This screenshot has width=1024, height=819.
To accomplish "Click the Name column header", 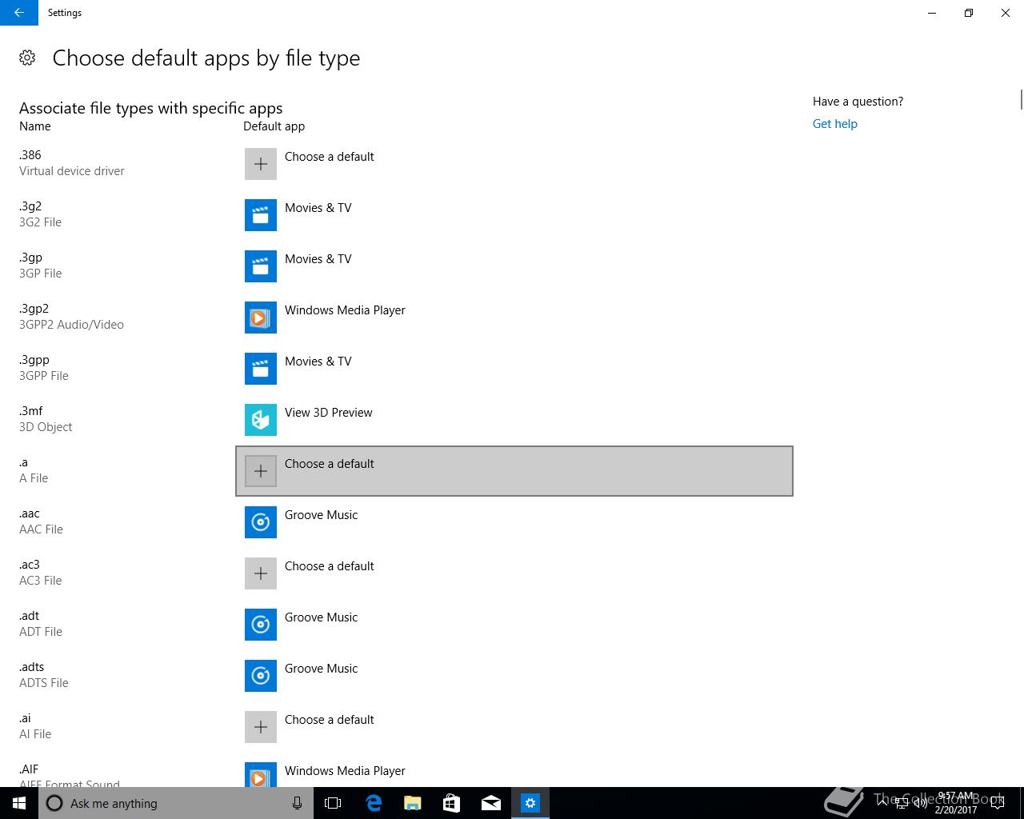I will click(35, 126).
